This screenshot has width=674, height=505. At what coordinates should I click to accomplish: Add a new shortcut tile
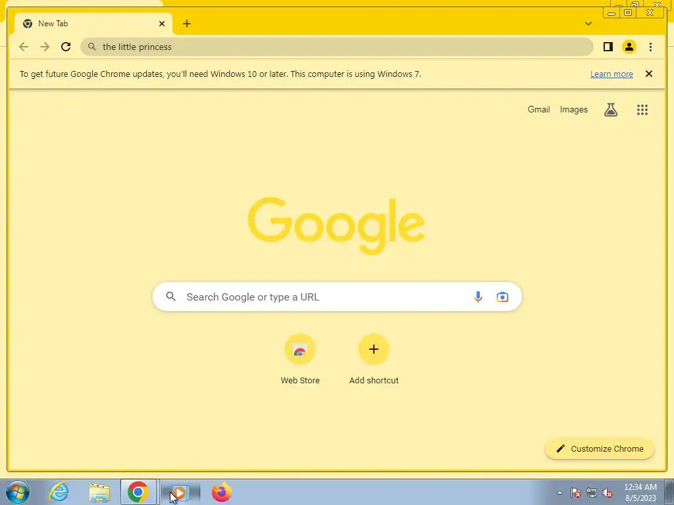click(x=374, y=359)
